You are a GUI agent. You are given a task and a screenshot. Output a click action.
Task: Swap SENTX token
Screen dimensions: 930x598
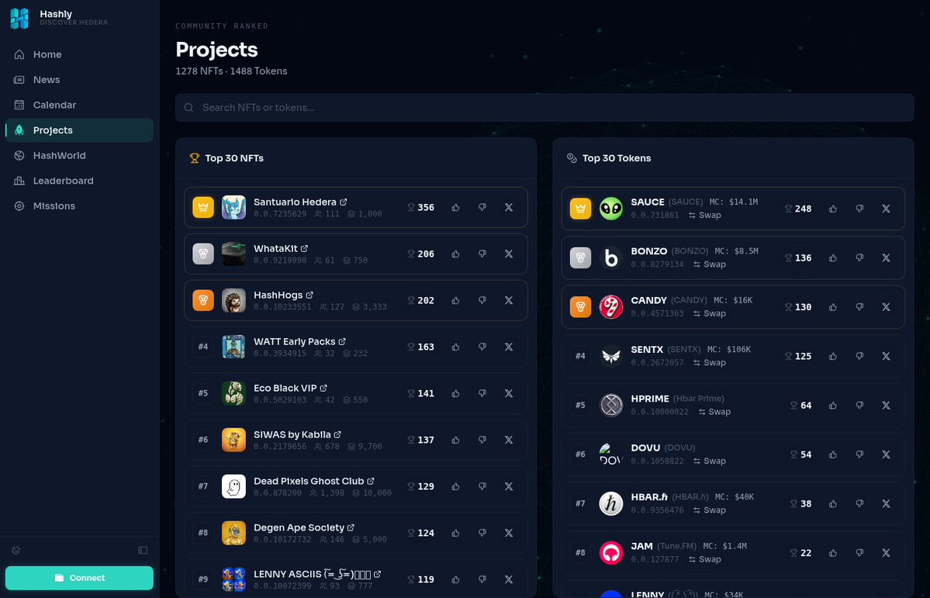pyautogui.click(x=710, y=362)
